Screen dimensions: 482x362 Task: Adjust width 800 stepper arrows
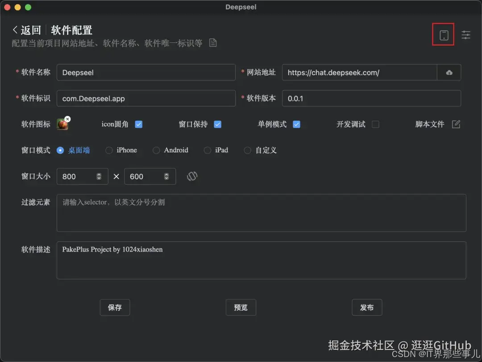pos(99,177)
